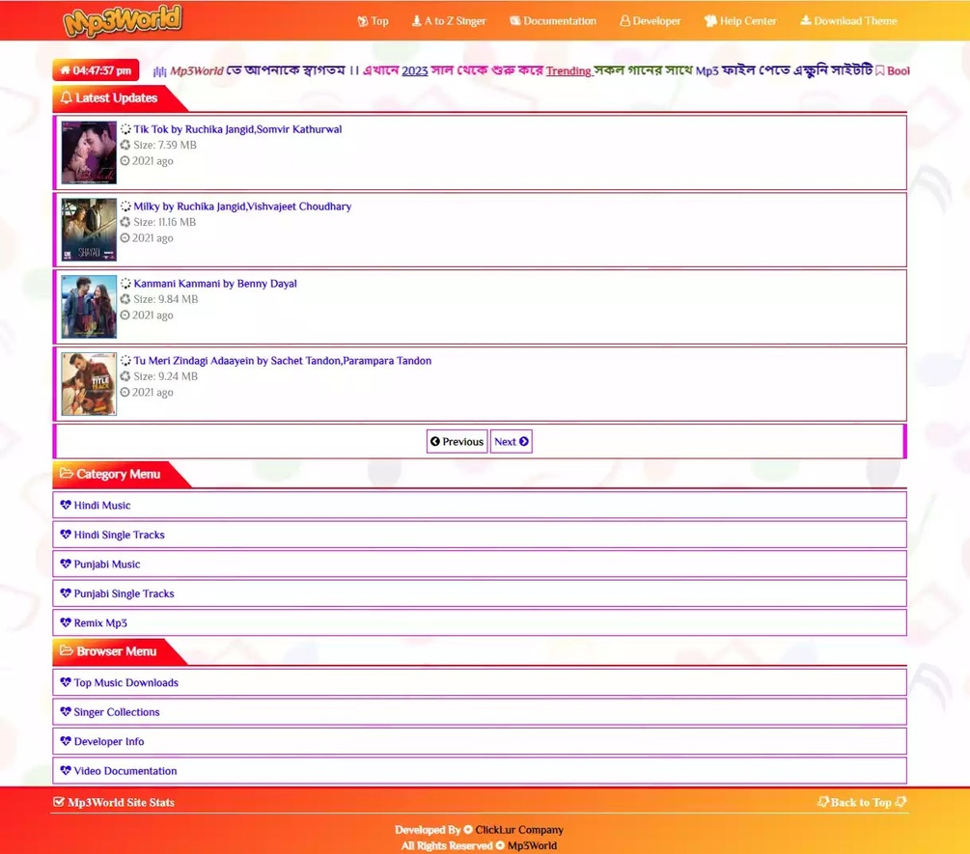Open A to Z Singer menu

coord(449,21)
